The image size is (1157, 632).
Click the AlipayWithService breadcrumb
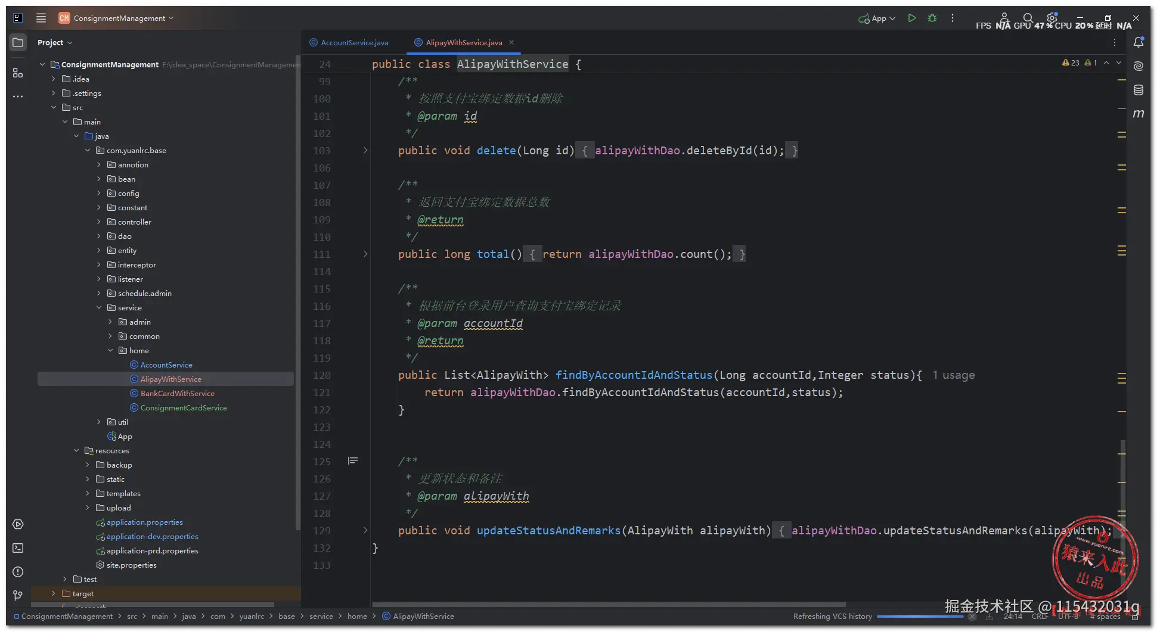pyautogui.click(x=418, y=616)
